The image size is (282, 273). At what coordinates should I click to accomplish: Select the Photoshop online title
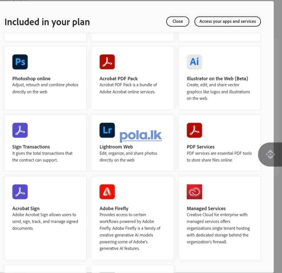pos(32,79)
